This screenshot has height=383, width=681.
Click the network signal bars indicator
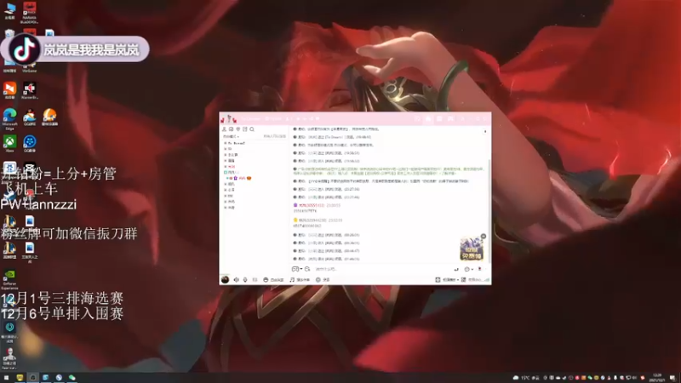pyautogui.click(x=486, y=280)
